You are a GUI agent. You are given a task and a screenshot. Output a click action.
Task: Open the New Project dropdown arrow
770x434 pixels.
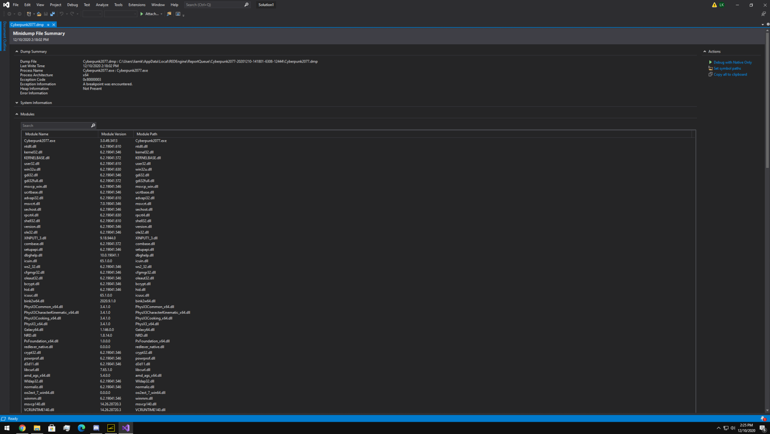(x=33, y=14)
